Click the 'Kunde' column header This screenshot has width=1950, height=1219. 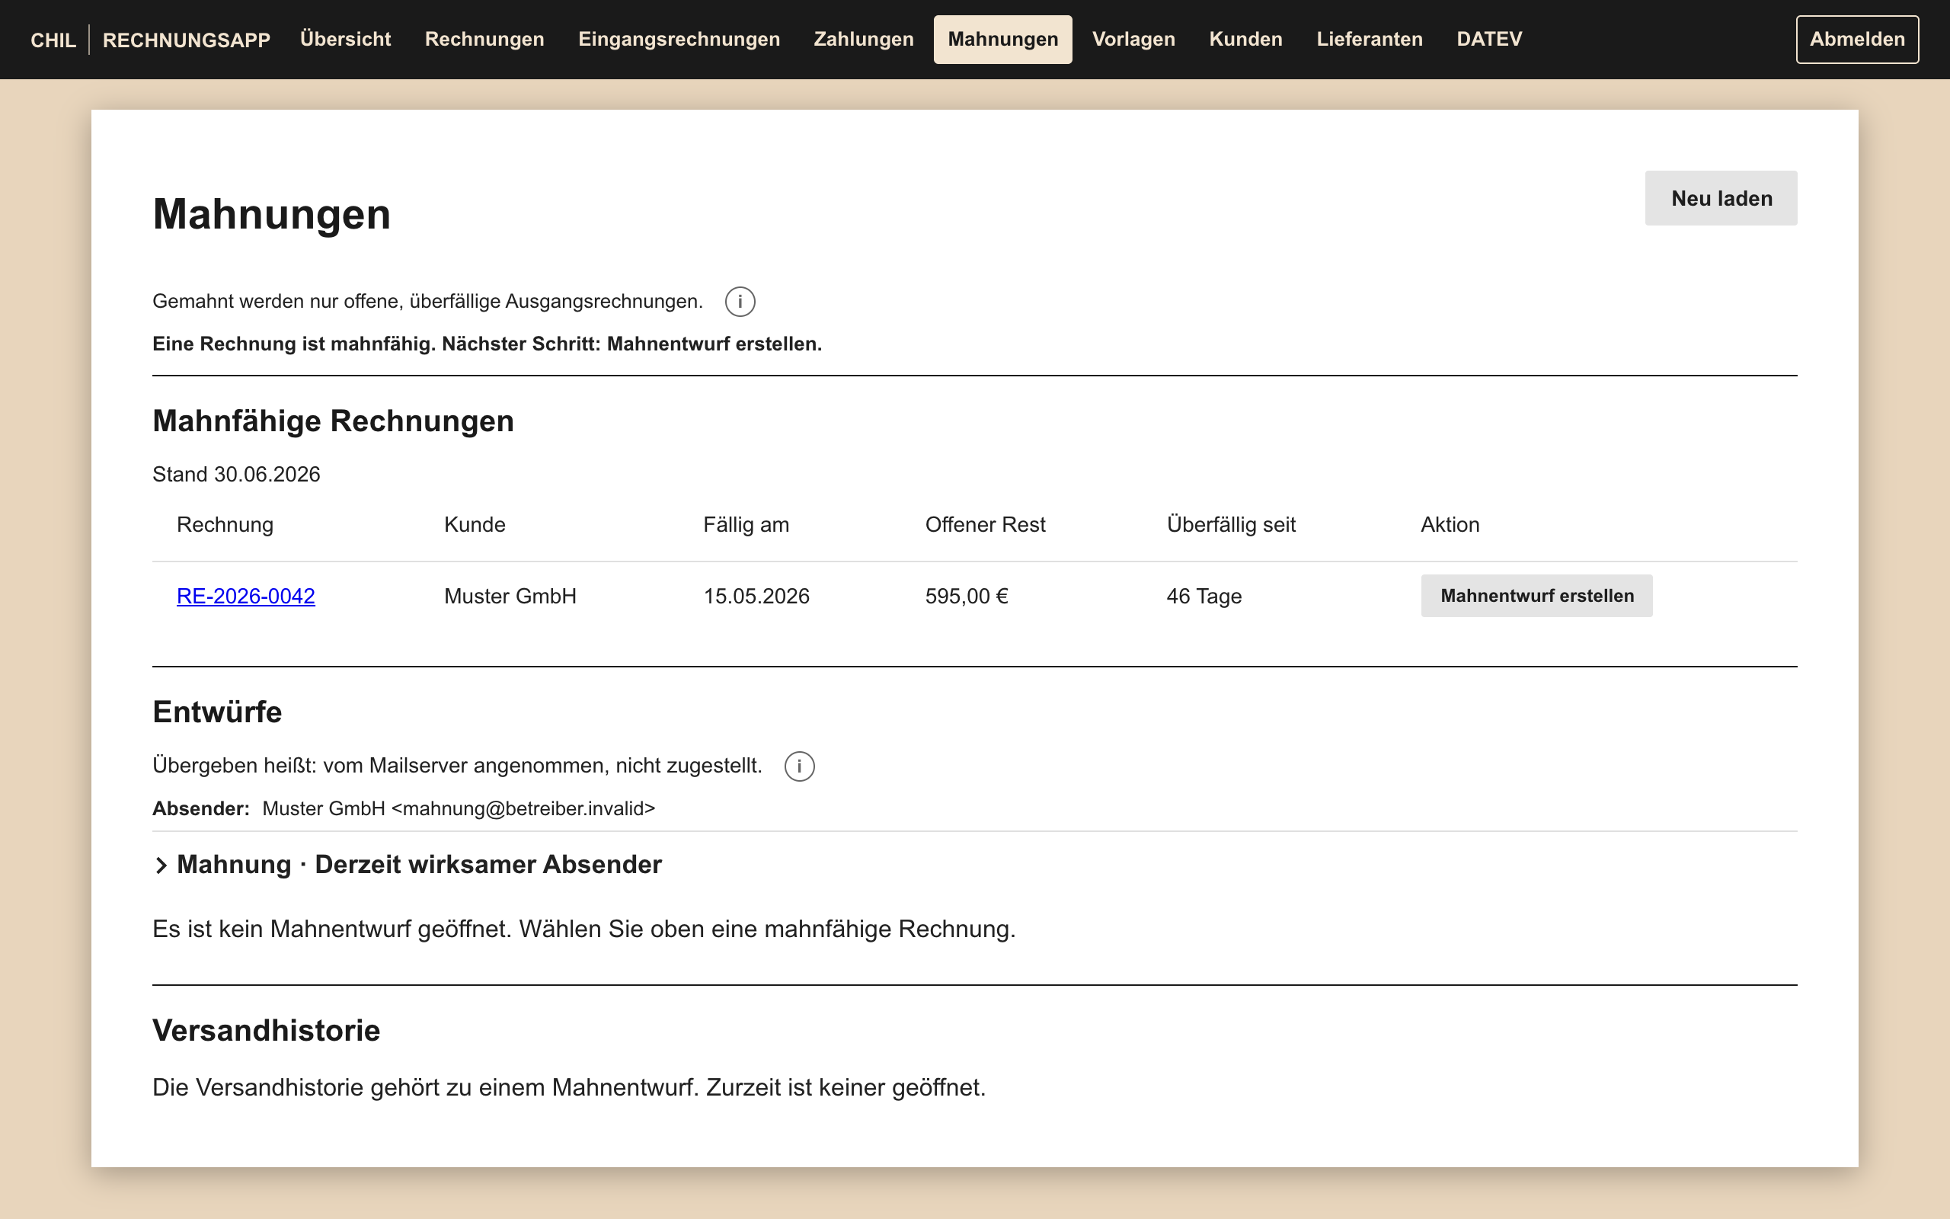pos(475,525)
